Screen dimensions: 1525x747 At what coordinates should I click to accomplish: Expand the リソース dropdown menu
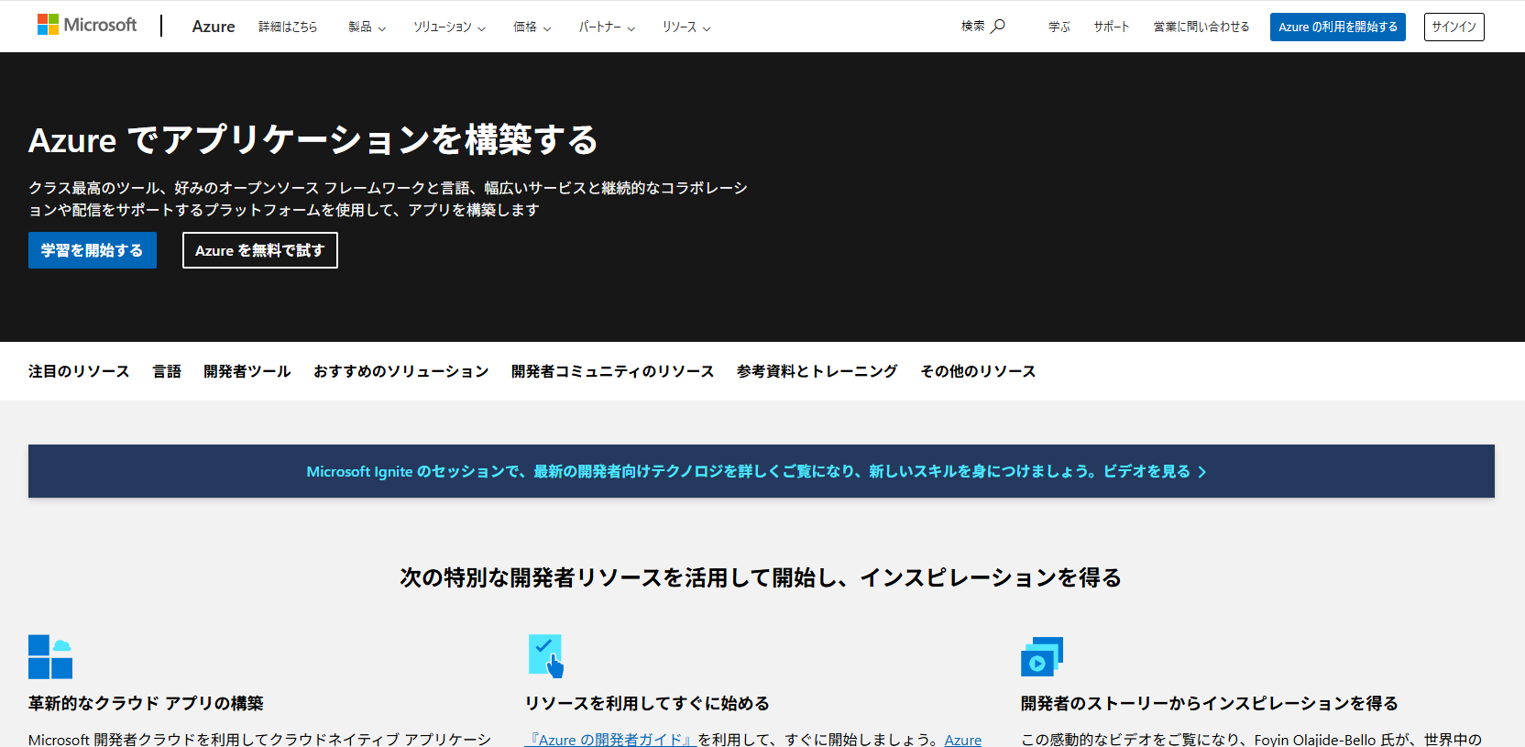point(686,27)
